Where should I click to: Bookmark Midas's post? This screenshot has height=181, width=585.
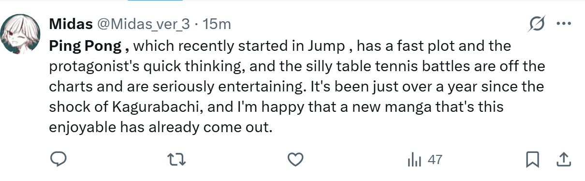coord(533,160)
